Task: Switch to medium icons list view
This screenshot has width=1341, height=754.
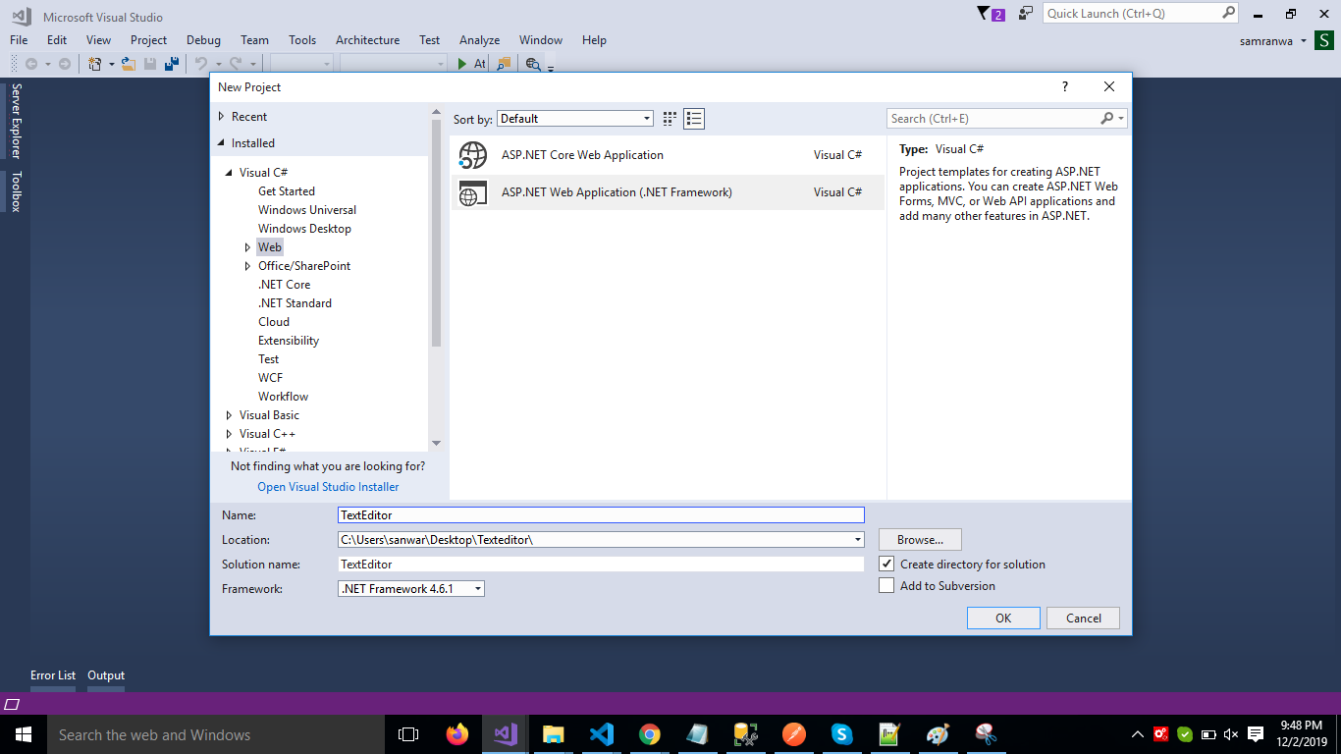Action: tap(694, 119)
